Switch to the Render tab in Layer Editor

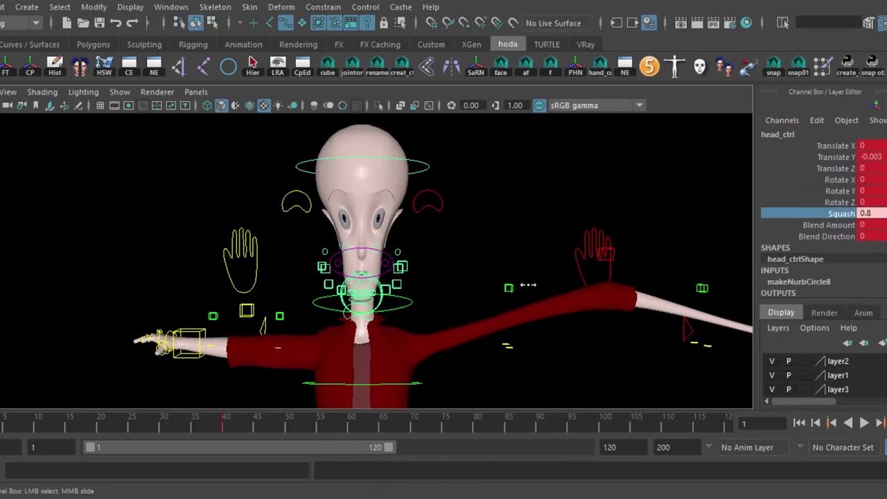pos(824,313)
